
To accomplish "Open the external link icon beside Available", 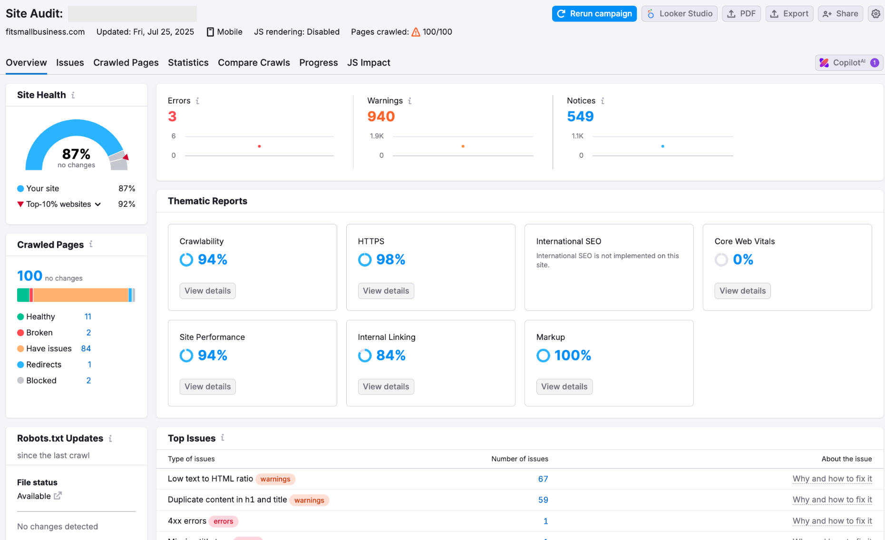I will pyautogui.click(x=58, y=496).
